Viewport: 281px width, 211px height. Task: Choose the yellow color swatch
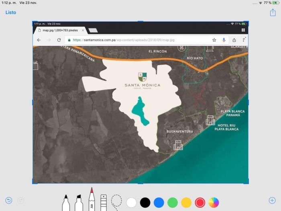pos(186,202)
